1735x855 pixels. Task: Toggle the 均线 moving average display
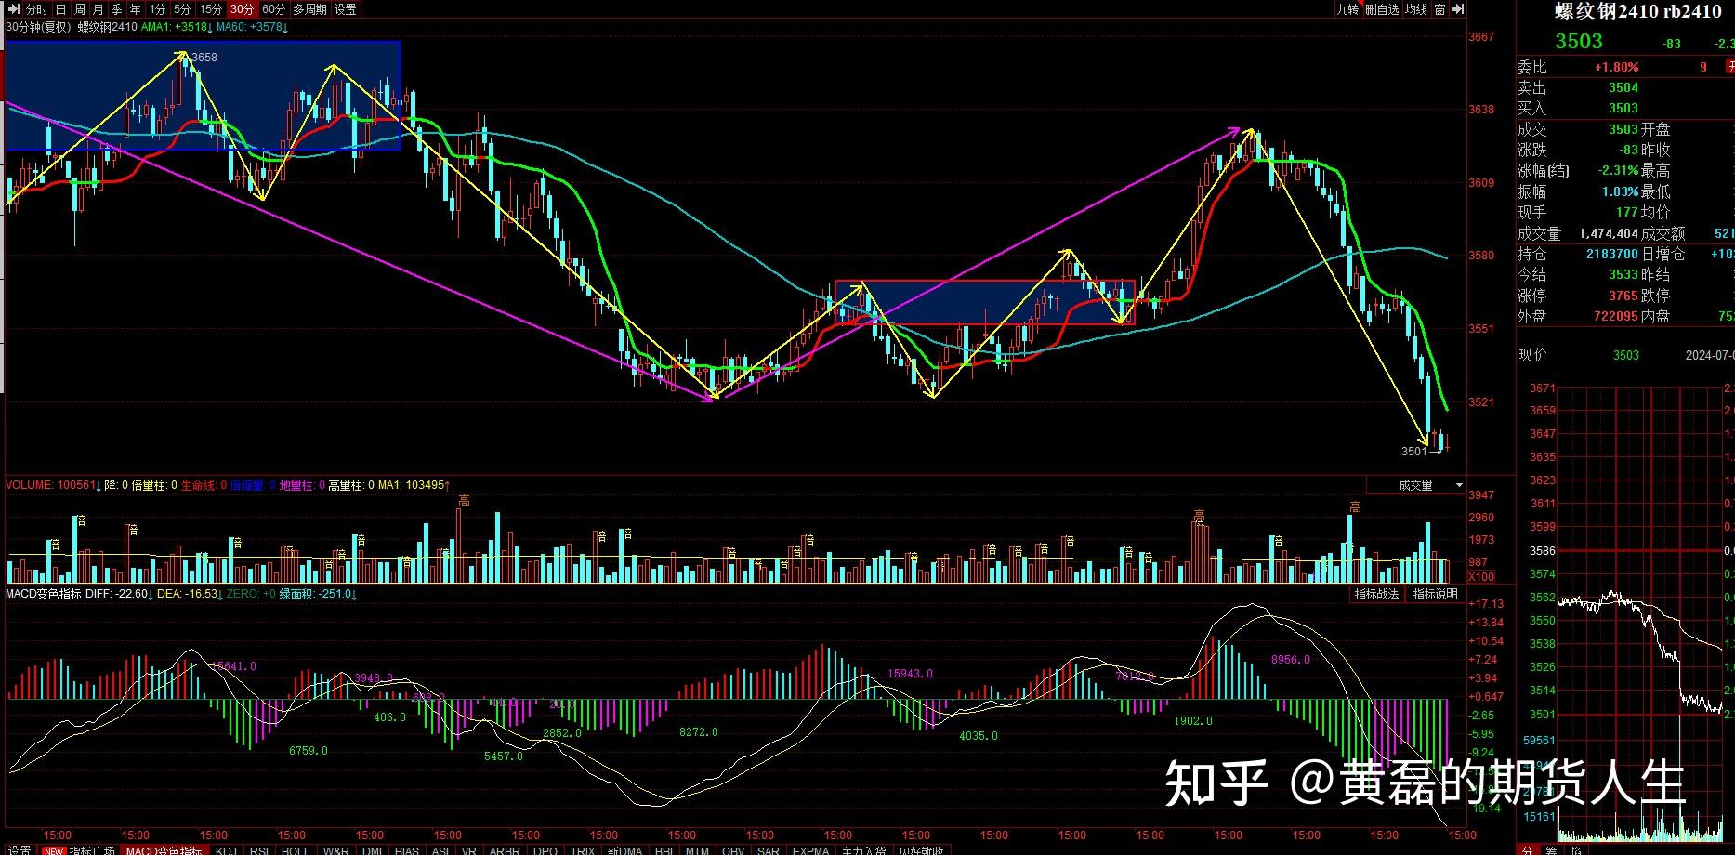[1415, 9]
